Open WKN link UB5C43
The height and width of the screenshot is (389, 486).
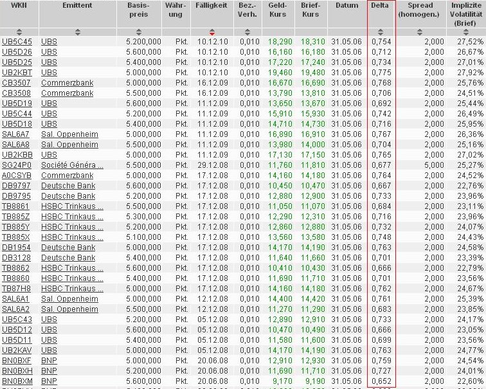(x=17, y=320)
